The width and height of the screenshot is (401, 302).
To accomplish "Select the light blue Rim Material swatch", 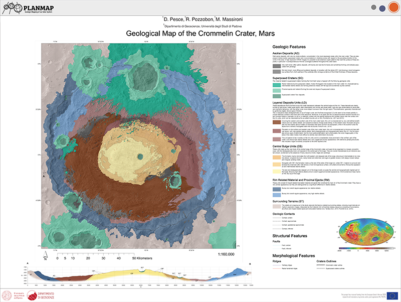I will click(x=277, y=195).
